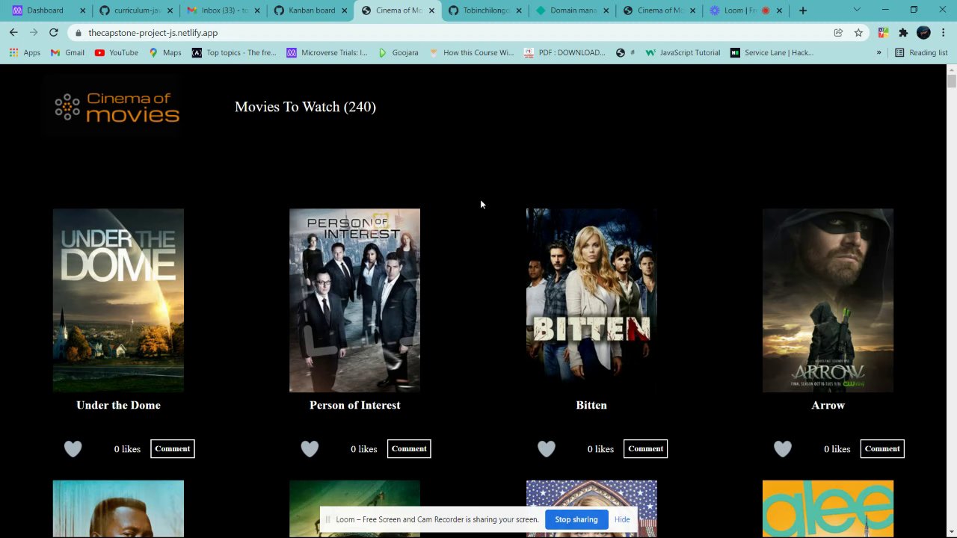
Task: Expand the tab search dropdown arrow
Action: pyautogui.click(x=857, y=10)
